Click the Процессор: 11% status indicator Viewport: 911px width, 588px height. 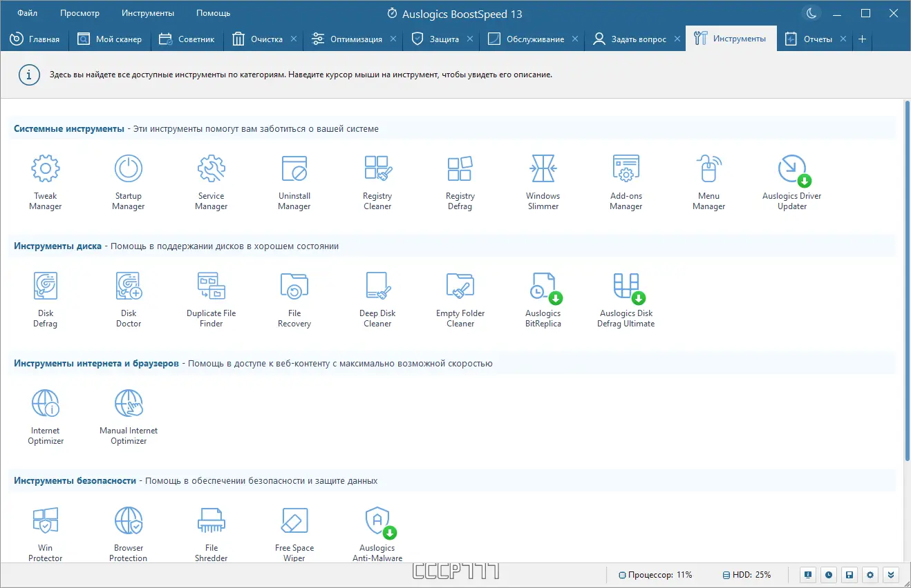pyautogui.click(x=655, y=574)
